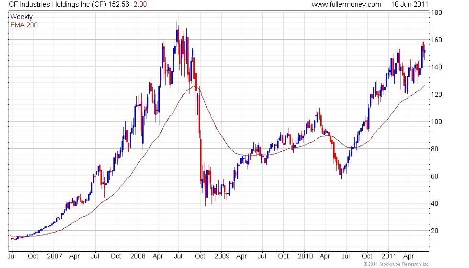Click the 2010 year label on time axis
The image size is (469, 268).
(305, 256)
